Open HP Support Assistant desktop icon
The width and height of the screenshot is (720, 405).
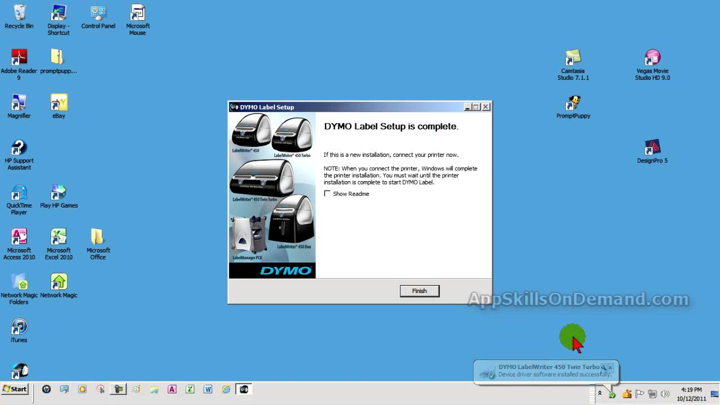point(19,155)
